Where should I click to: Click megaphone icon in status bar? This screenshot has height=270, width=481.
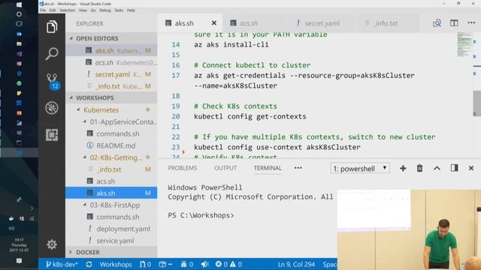(x=204, y=264)
